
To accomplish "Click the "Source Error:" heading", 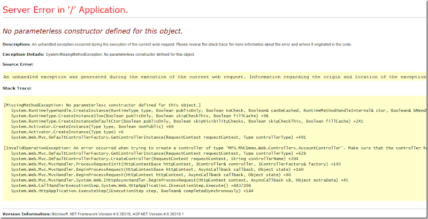I will click(x=18, y=64).
